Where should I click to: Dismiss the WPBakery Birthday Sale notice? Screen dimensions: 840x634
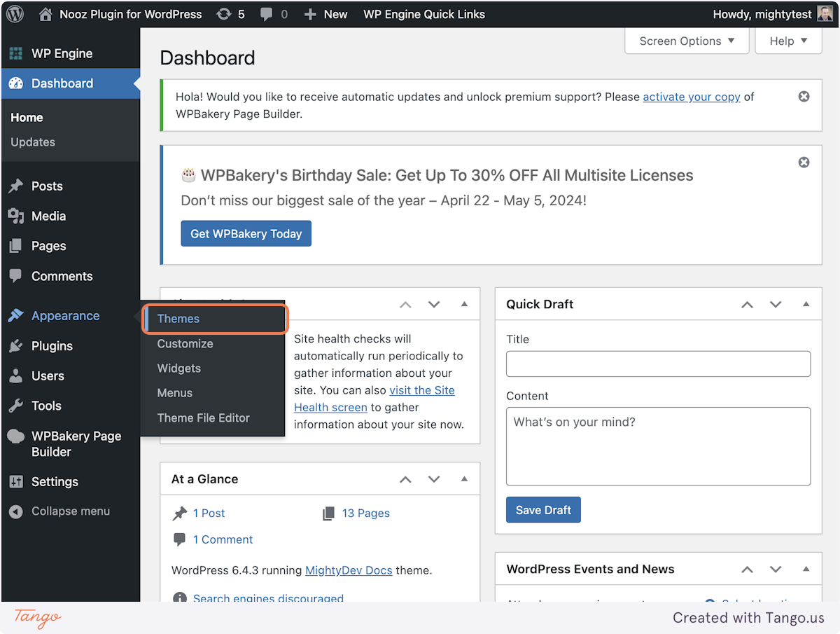point(804,163)
